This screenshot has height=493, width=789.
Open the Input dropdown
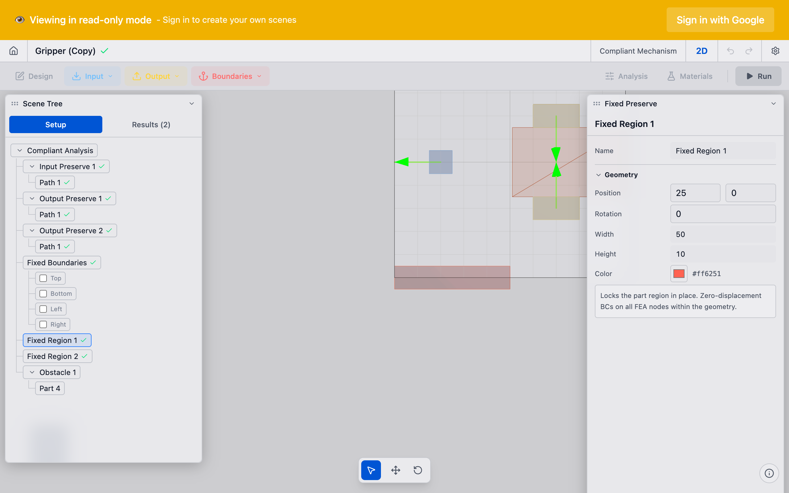point(92,76)
